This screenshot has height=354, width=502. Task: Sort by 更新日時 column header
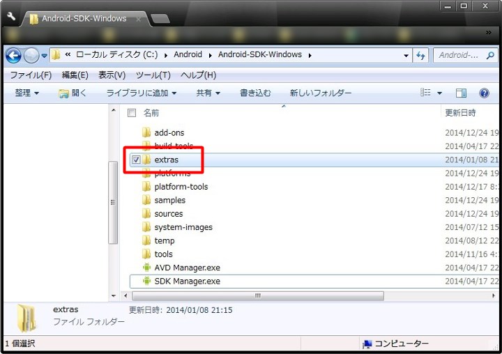tap(460, 113)
